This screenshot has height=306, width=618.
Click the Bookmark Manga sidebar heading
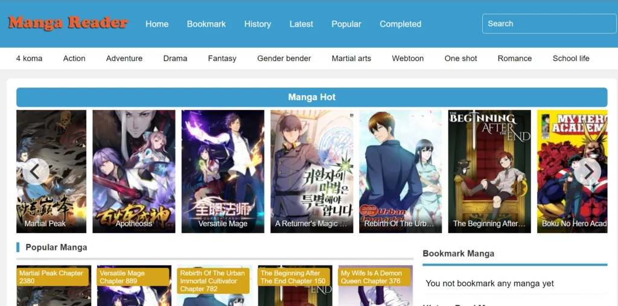click(x=459, y=253)
